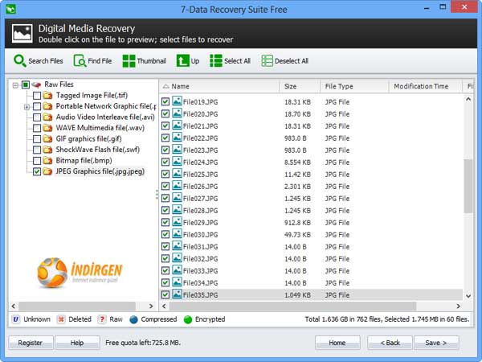Viewport: 482px width, 362px height.
Task: Open the Help button
Action: click(x=77, y=343)
